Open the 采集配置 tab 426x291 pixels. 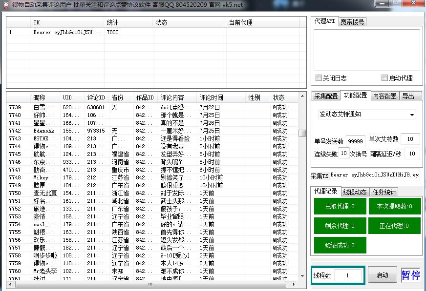[325, 96]
